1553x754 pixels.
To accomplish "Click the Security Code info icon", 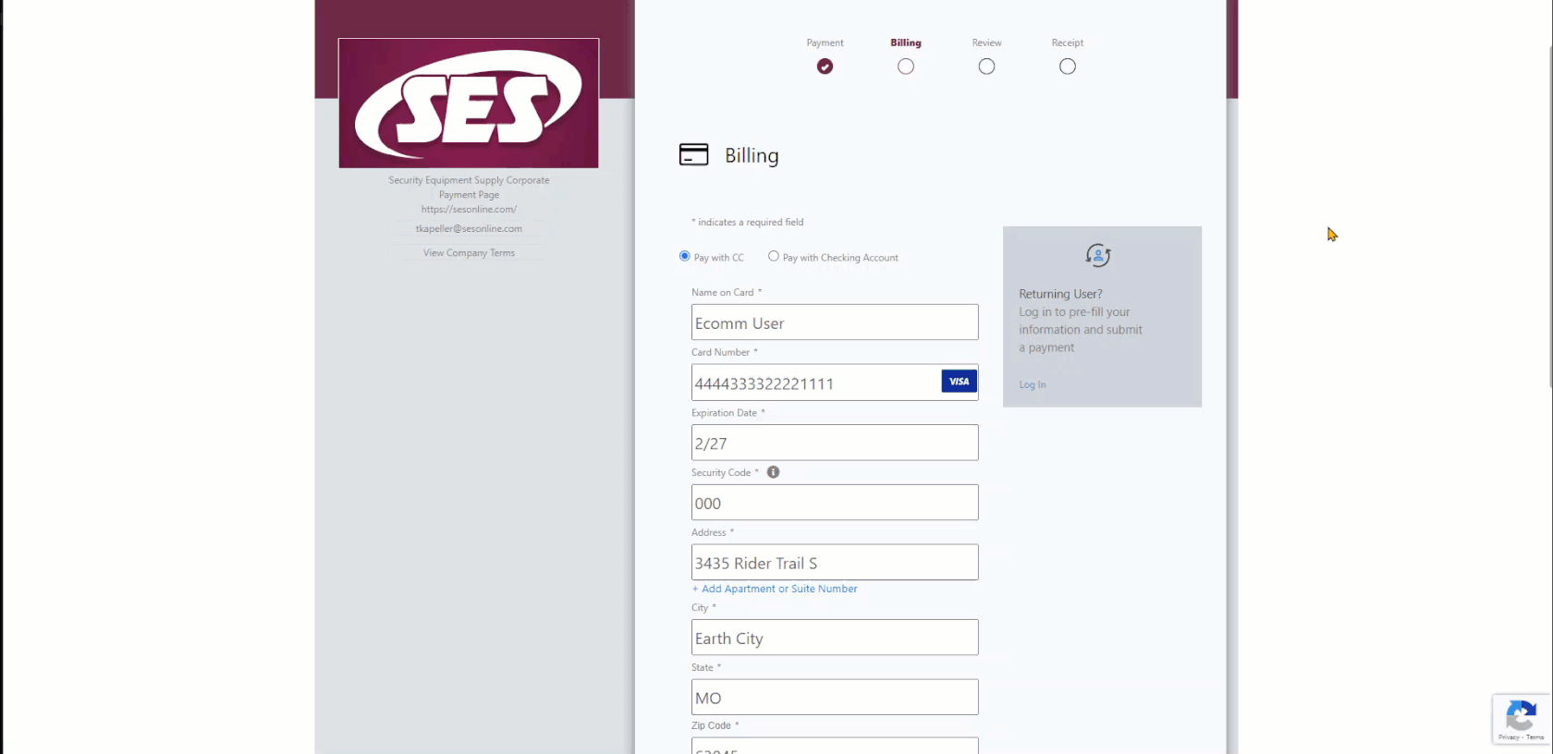I will 773,472.
